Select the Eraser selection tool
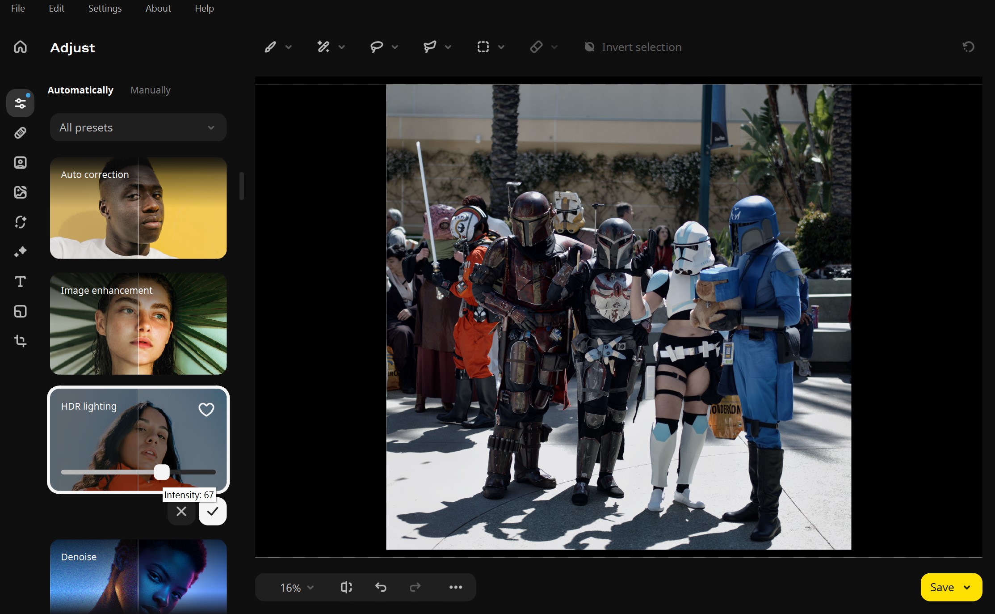 pyautogui.click(x=536, y=47)
